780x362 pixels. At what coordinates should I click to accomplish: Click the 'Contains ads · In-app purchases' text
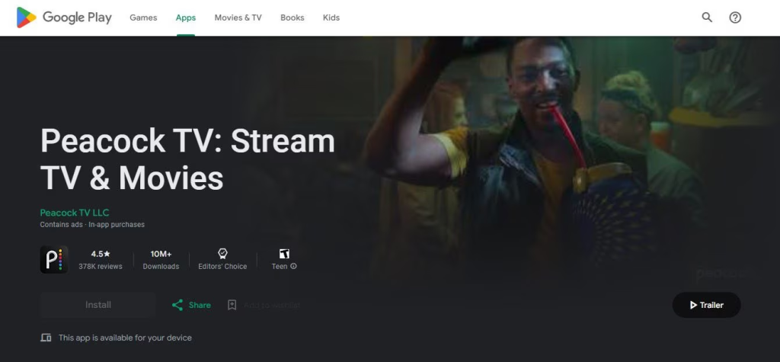click(x=92, y=225)
